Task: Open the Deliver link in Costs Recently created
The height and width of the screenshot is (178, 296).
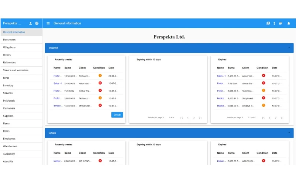Action: [57, 161]
